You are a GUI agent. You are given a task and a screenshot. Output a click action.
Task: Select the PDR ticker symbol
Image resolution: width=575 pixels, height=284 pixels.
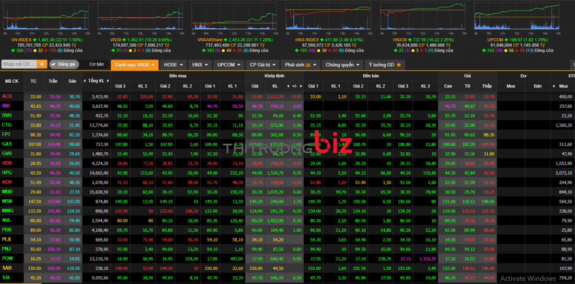tap(7, 230)
